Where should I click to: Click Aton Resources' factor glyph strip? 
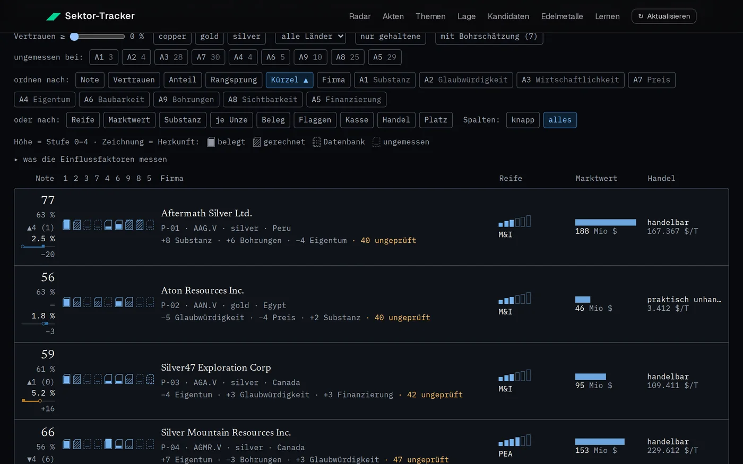[108, 302]
